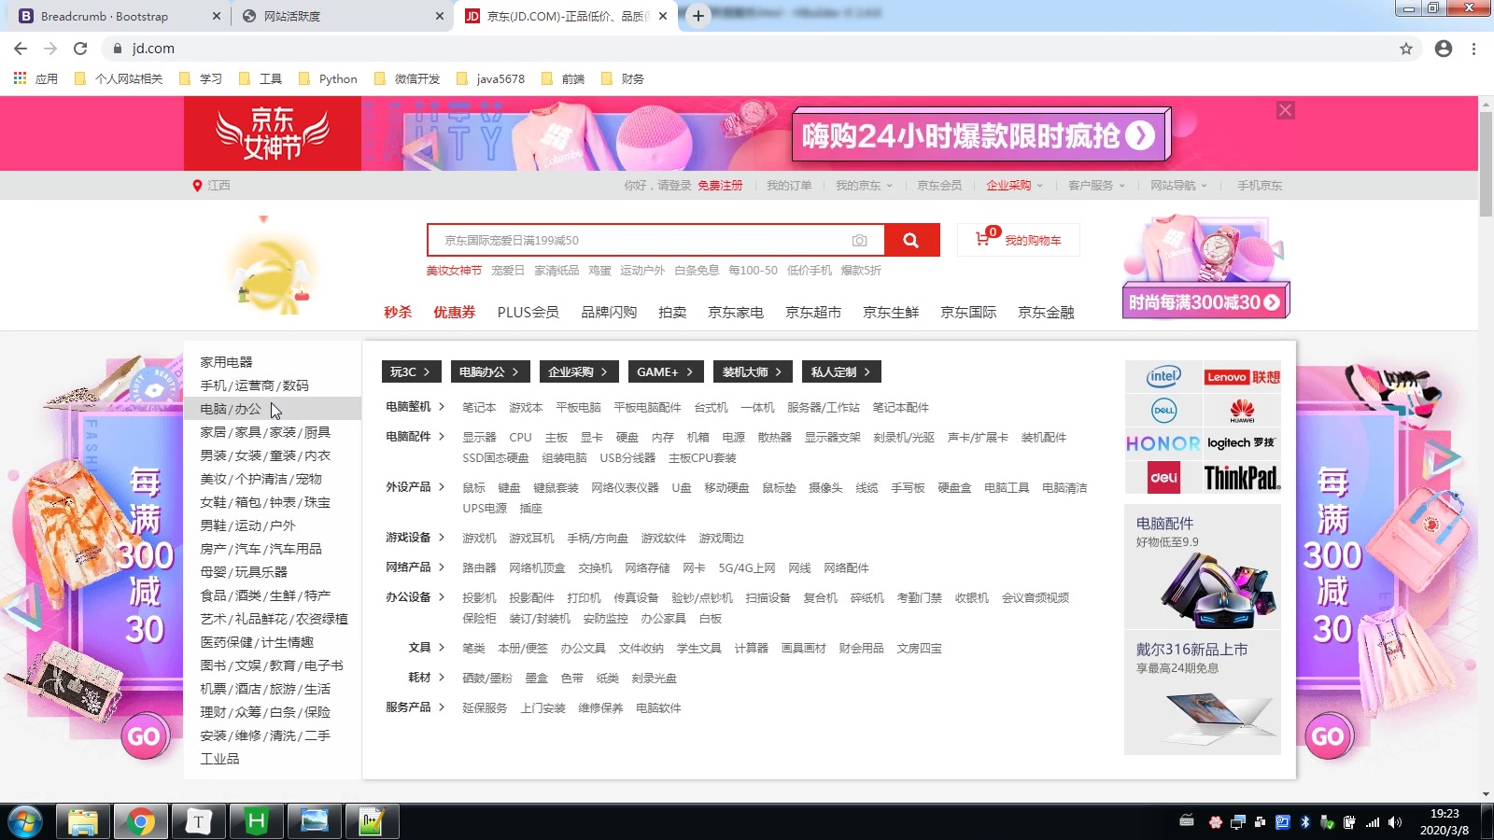
Task: Open Chrome's three-dot menu
Action: [x=1473, y=49]
